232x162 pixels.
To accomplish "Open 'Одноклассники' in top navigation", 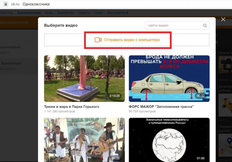I will [x=29, y=13].
